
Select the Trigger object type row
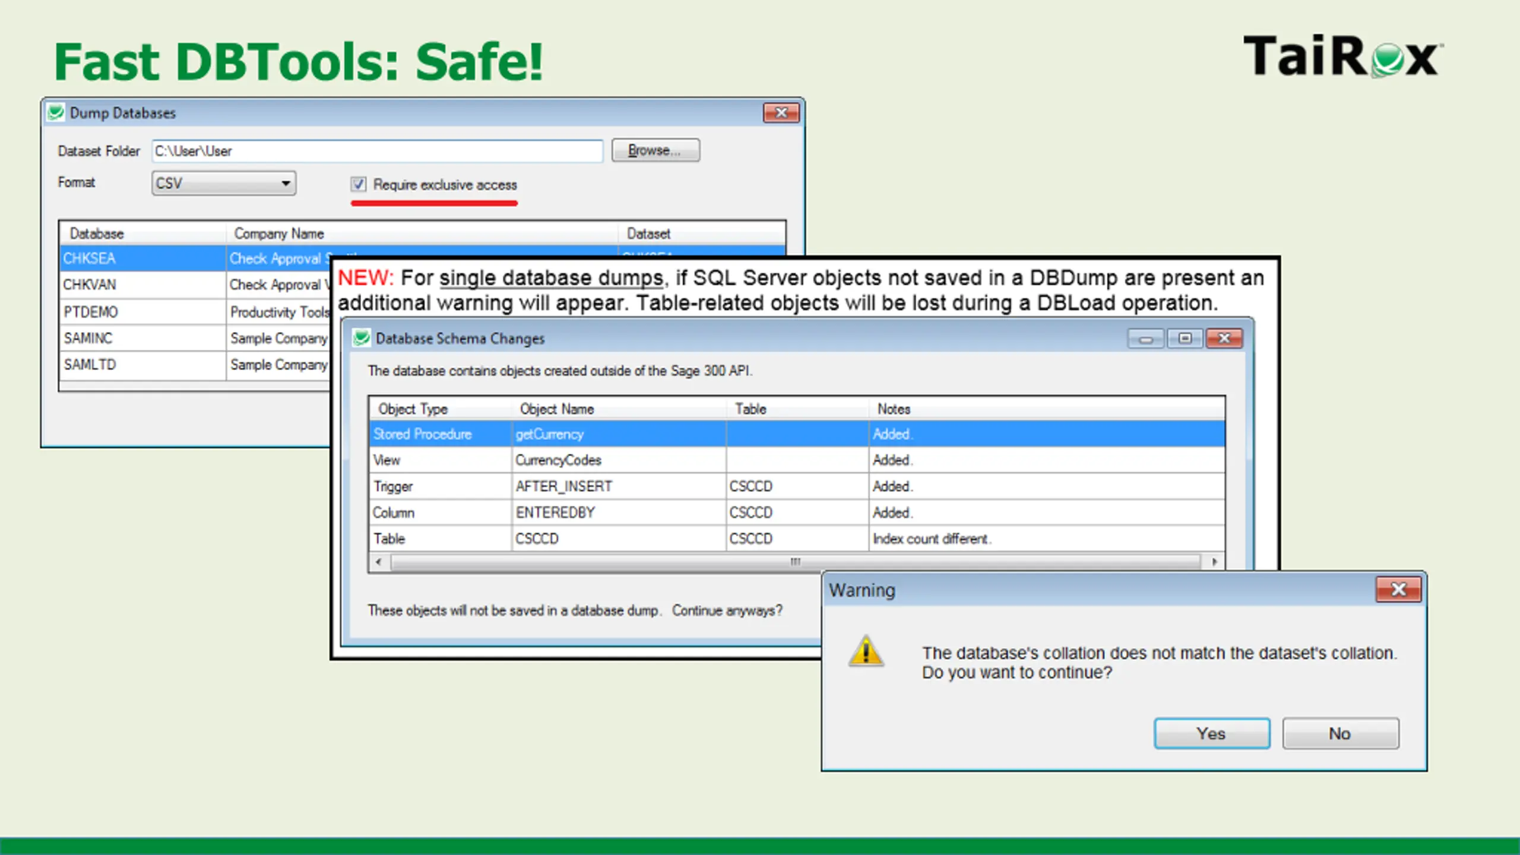click(797, 486)
